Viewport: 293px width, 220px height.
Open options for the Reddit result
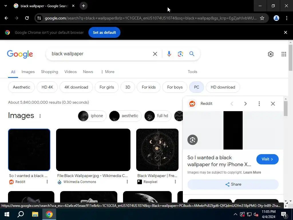coord(47,182)
